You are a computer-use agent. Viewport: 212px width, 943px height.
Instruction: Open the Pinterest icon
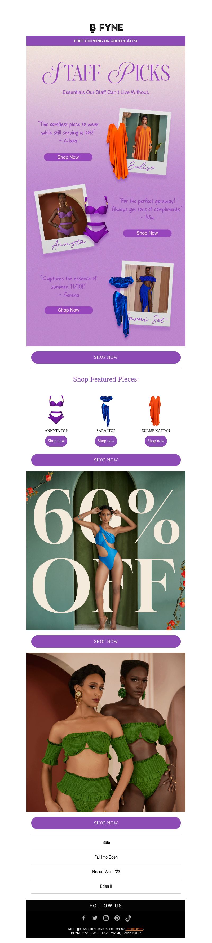point(117,918)
